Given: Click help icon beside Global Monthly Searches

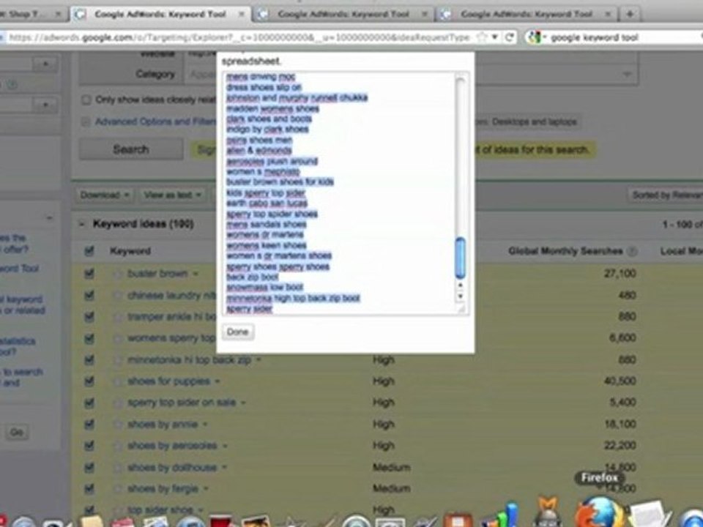Looking at the screenshot, I should [632, 251].
